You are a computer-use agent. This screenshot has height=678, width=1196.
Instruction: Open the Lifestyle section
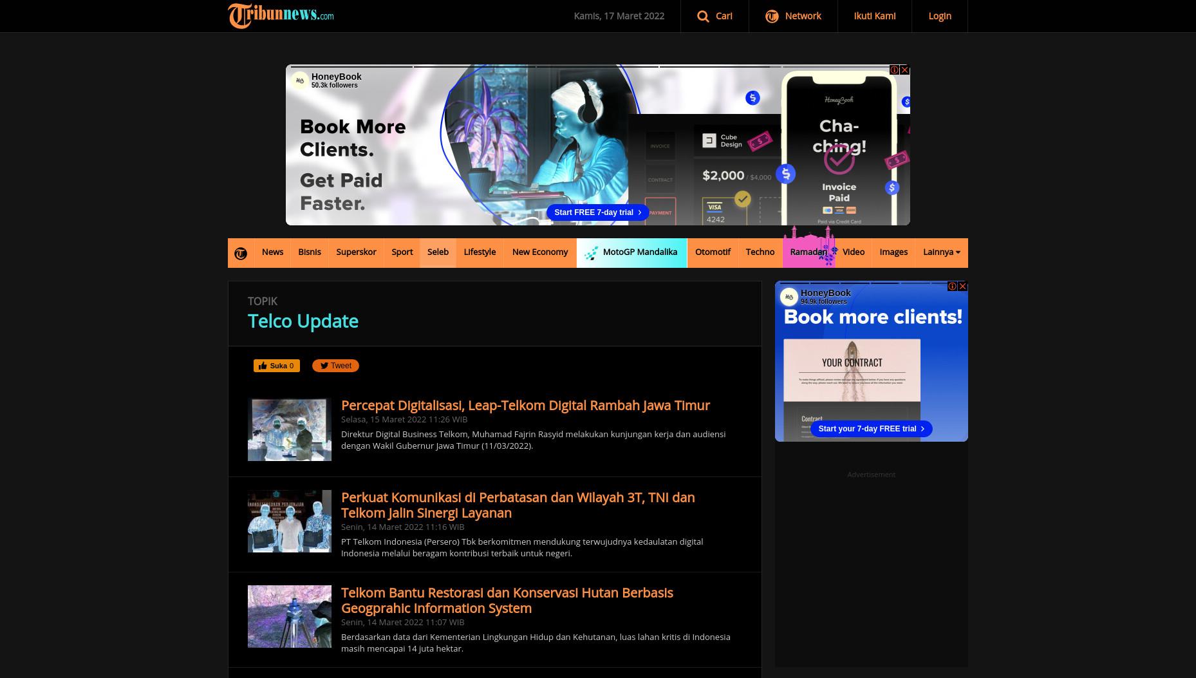click(480, 252)
